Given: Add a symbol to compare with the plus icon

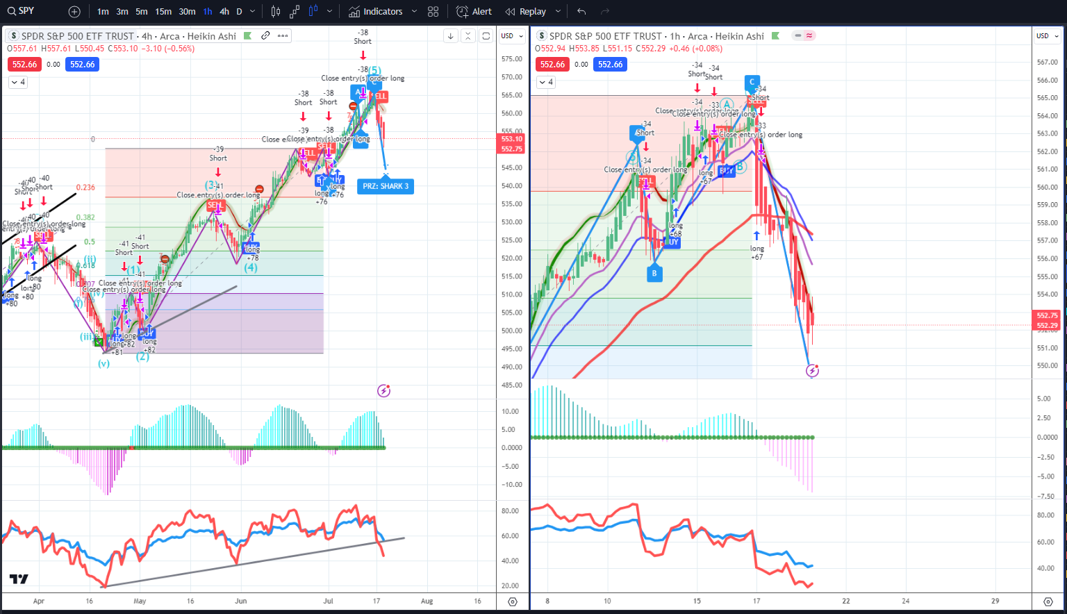Looking at the screenshot, I should [x=74, y=12].
